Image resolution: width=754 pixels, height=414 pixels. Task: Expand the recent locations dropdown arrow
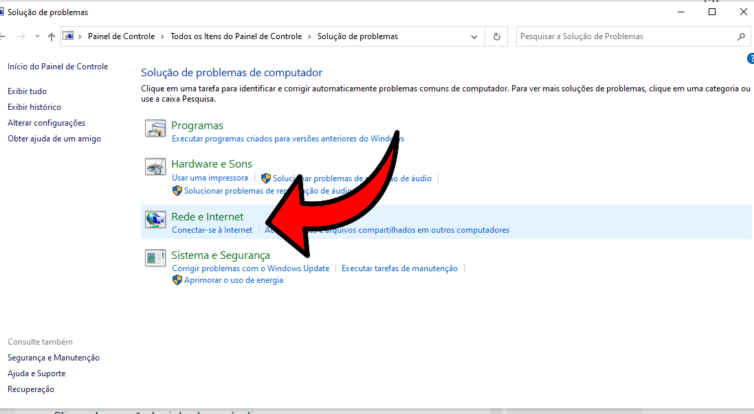coord(37,36)
